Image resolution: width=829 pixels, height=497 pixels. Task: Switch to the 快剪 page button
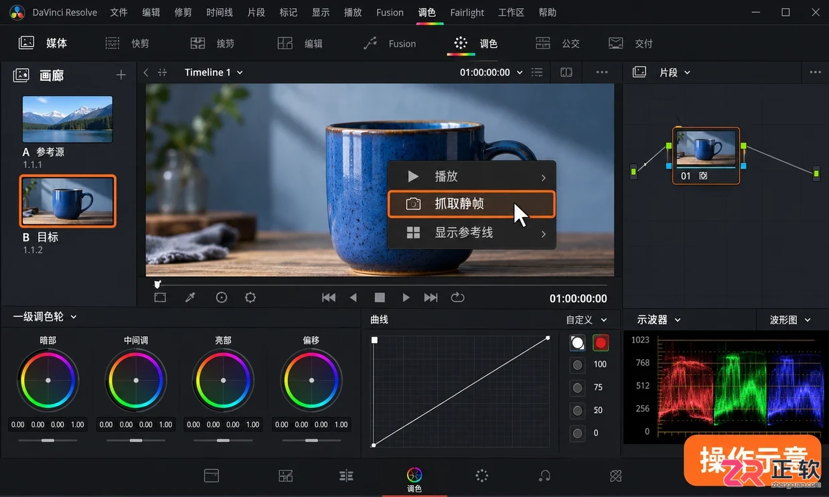click(127, 44)
